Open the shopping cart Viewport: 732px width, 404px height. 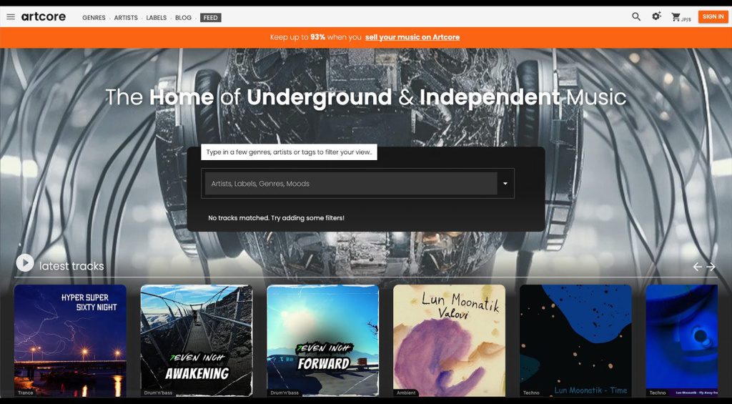click(x=676, y=17)
